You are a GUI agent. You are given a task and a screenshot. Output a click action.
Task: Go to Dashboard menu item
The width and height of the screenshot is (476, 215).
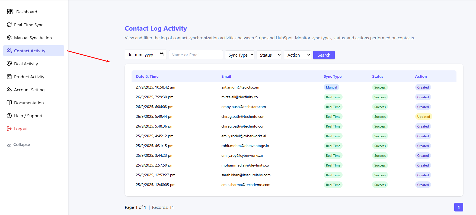coord(34,12)
